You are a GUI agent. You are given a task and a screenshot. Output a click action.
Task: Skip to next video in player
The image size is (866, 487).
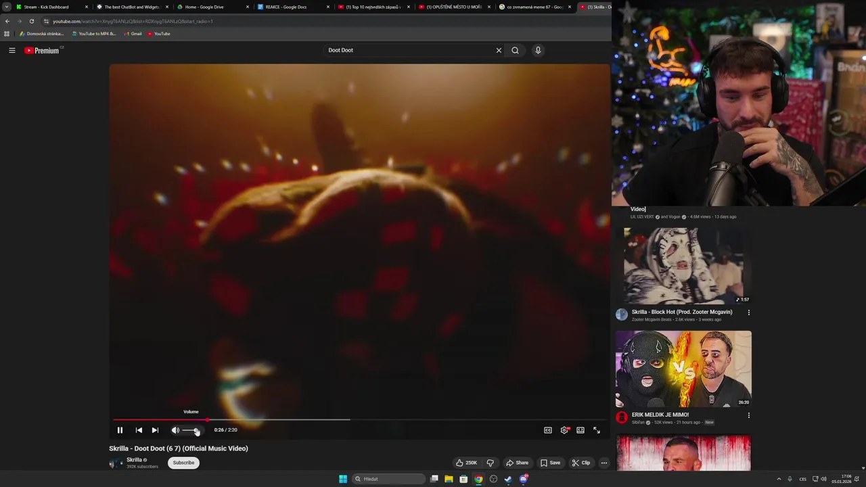click(x=155, y=430)
